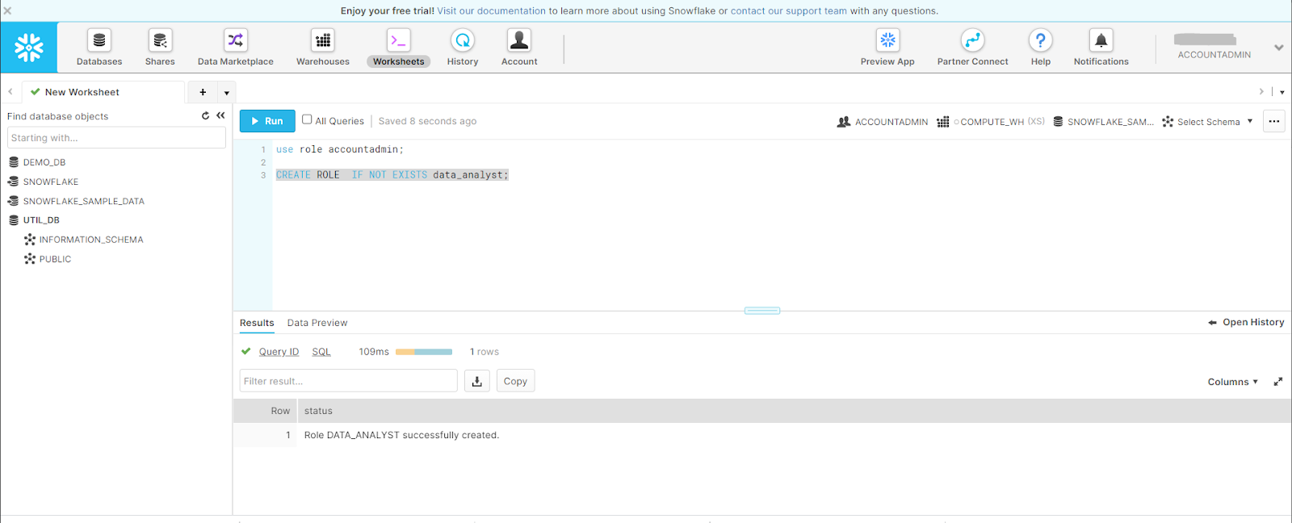Open the Warehouses page

pos(322,40)
